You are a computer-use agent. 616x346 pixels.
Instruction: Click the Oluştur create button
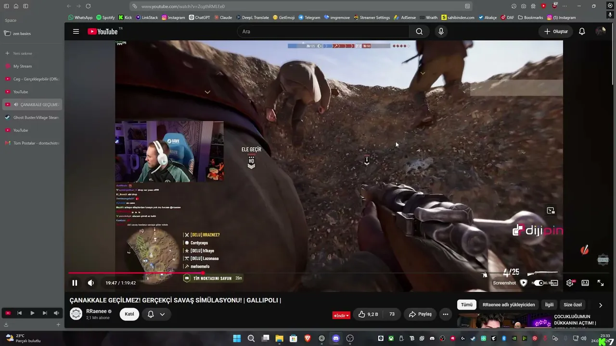[x=556, y=32]
